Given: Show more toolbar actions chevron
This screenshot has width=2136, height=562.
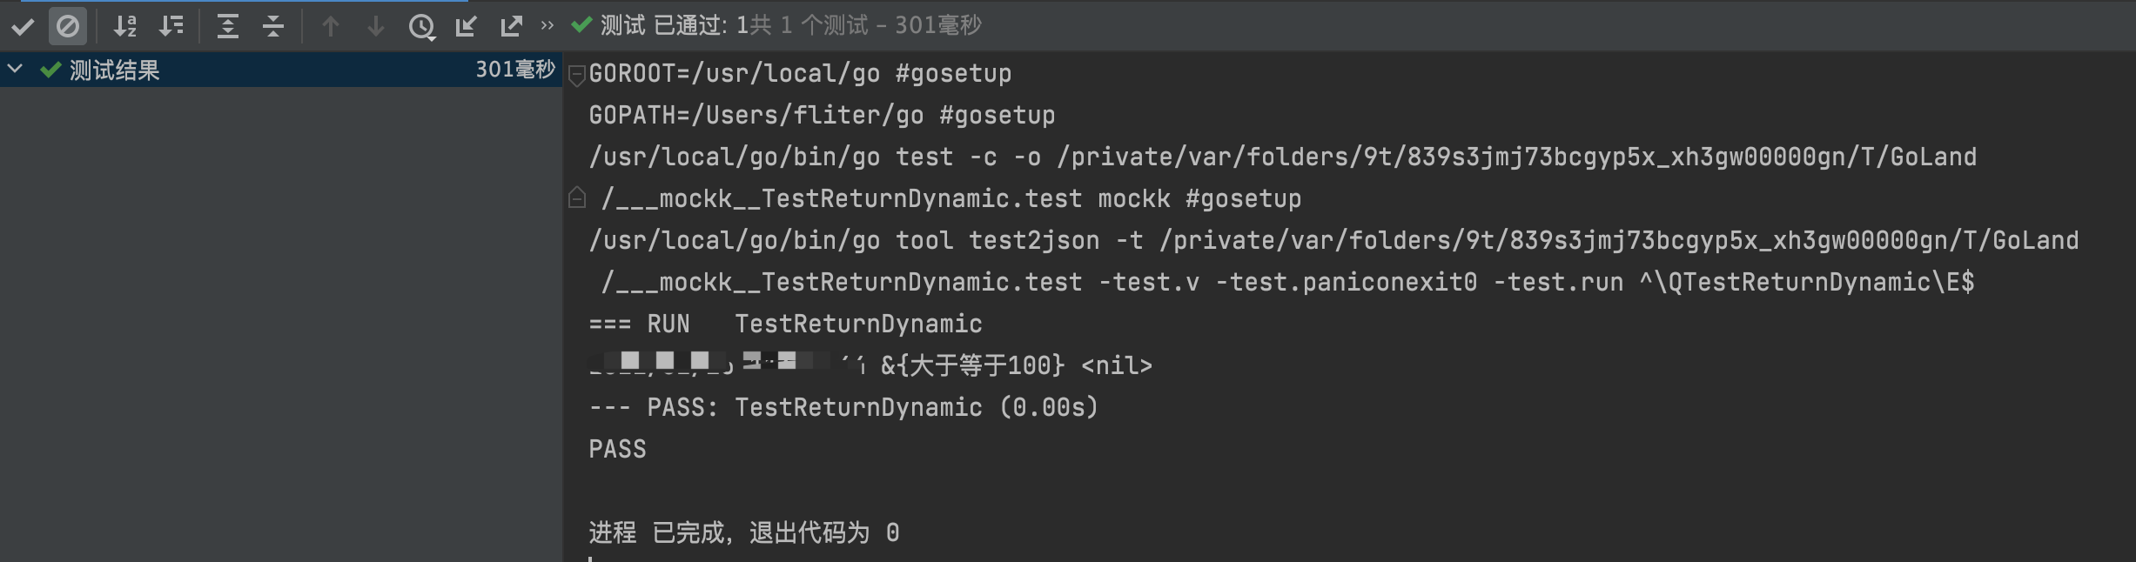Looking at the screenshot, I should point(547,25).
